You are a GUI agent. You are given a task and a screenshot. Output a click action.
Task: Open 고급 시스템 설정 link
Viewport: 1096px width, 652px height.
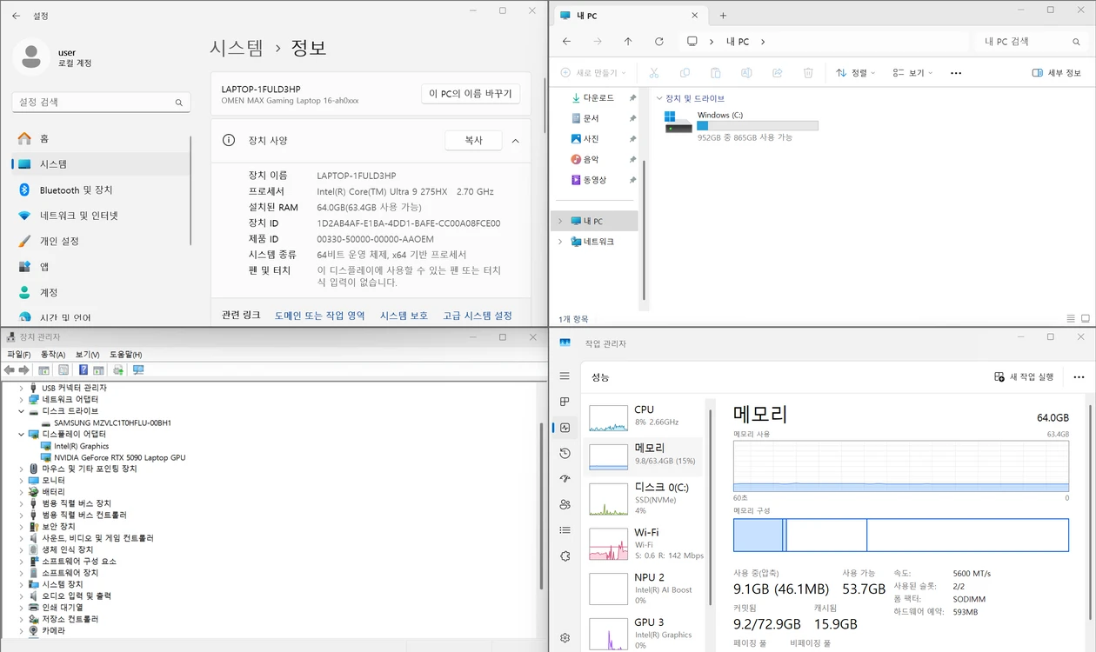pyautogui.click(x=478, y=316)
